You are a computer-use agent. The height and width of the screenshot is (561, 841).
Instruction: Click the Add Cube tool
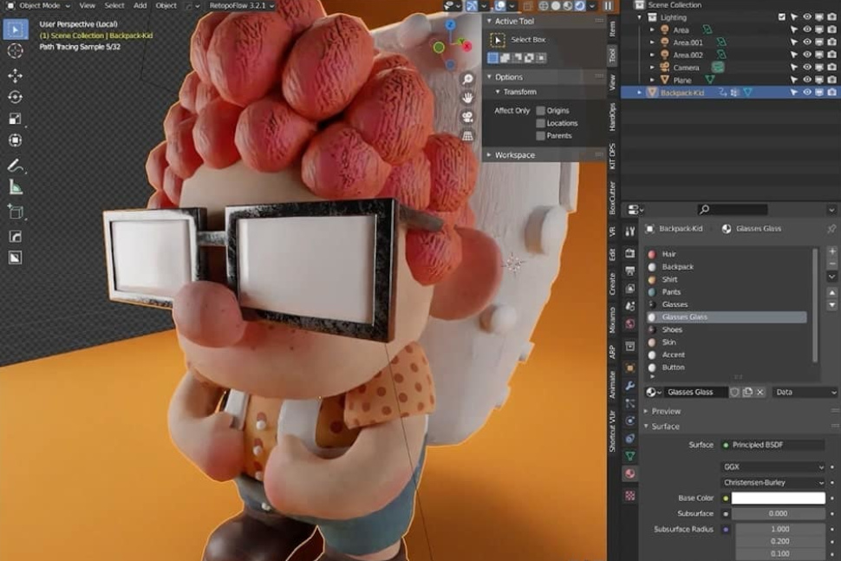pos(15,211)
